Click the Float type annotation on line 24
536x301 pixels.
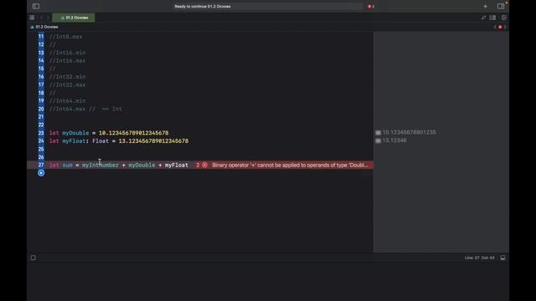pyautogui.click(x=100, y=141)
